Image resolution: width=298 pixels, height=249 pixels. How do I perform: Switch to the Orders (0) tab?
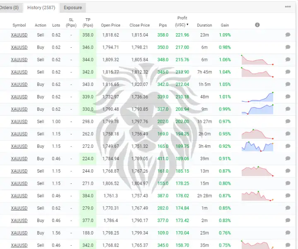click(x=10, y=7)
